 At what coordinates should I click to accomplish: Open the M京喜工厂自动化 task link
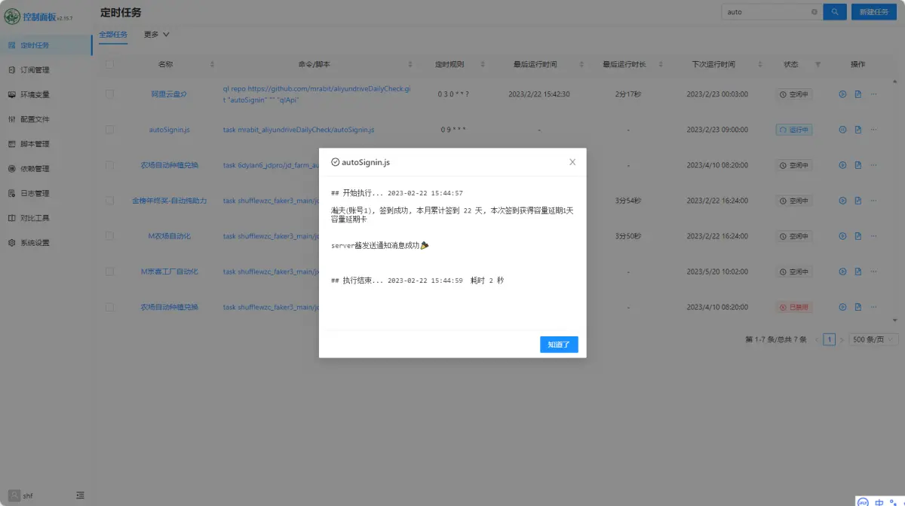point(169,271)
